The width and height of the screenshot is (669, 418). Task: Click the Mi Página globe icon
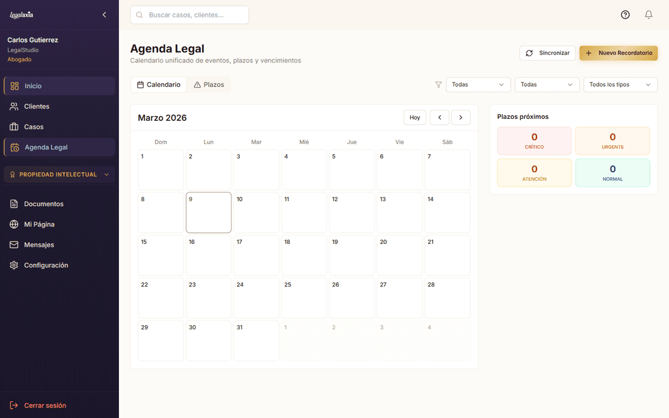(14, 224)
